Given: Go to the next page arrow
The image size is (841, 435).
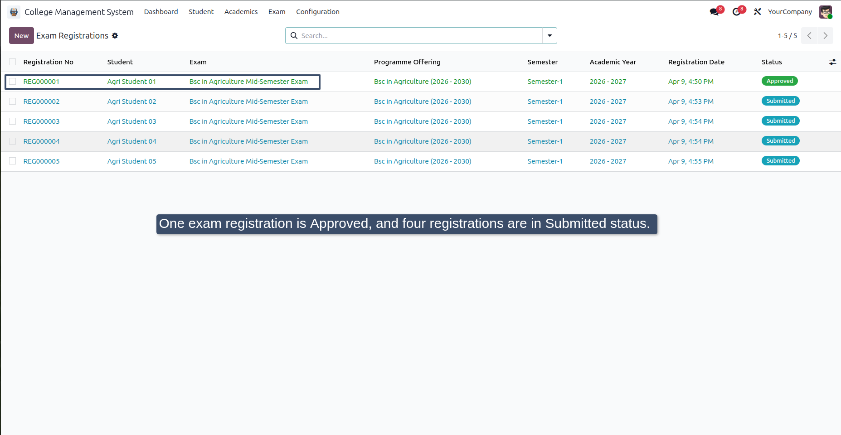Looking at the screenshot, I should 825,36.
